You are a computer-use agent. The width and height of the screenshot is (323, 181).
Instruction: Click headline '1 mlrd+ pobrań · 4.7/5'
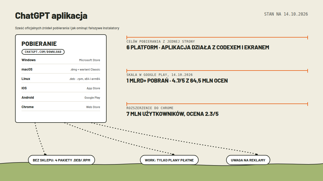(177, 81)
